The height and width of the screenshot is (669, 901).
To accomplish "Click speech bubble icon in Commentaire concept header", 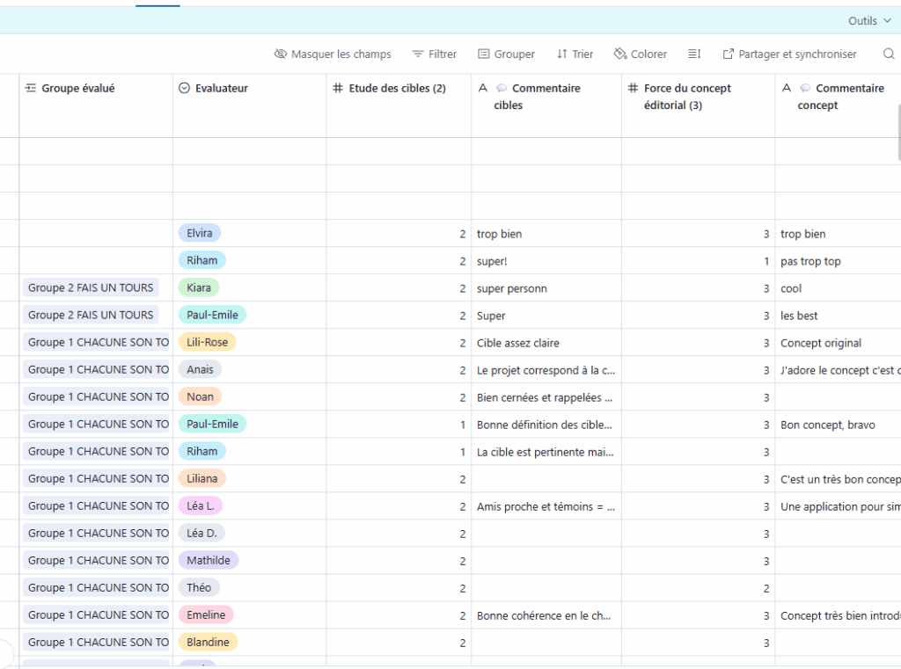I will pyautogui.click(x=805, y=88).
